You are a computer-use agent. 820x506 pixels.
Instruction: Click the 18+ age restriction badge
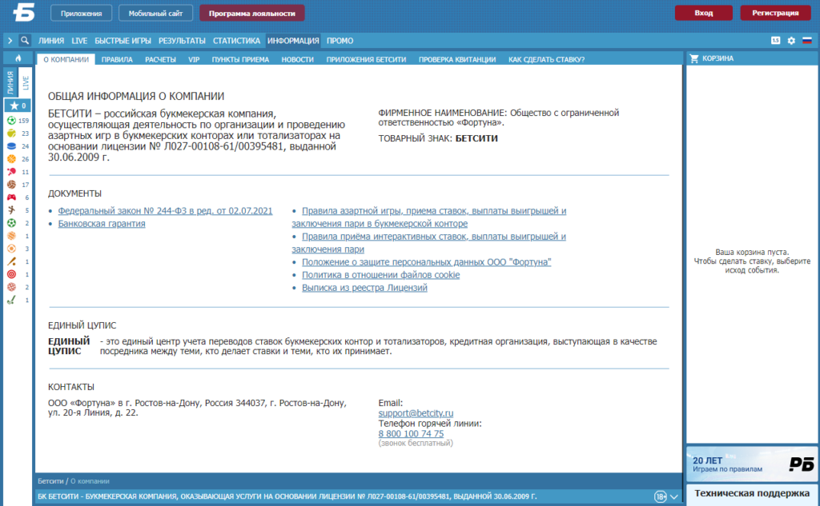tap(660, 496)
